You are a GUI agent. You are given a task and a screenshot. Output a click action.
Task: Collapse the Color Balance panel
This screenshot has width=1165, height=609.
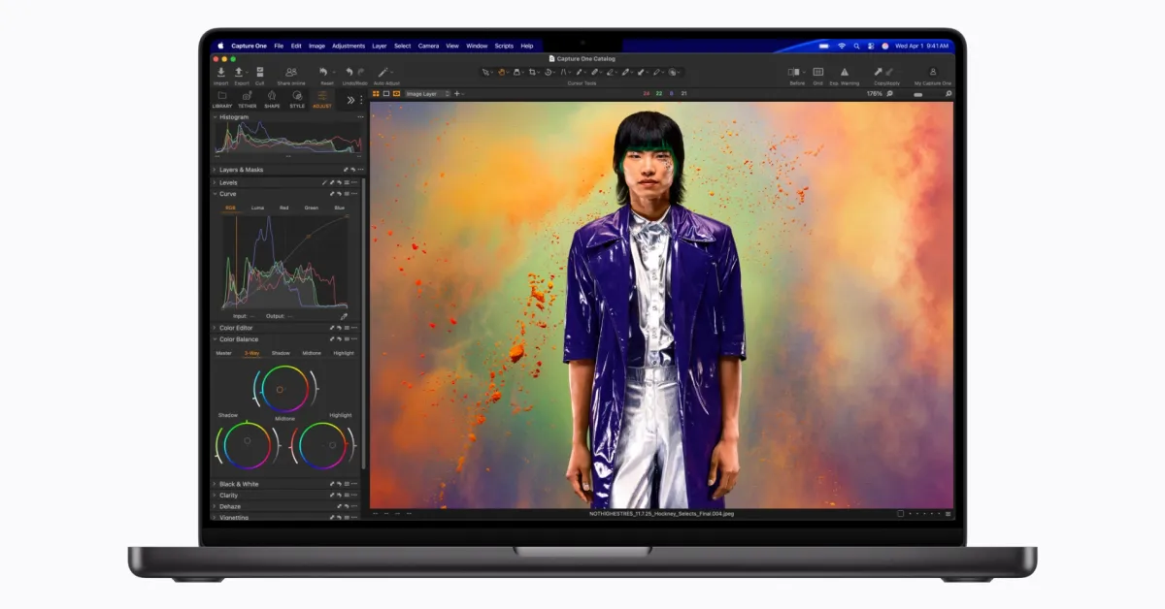click(215, 339)
